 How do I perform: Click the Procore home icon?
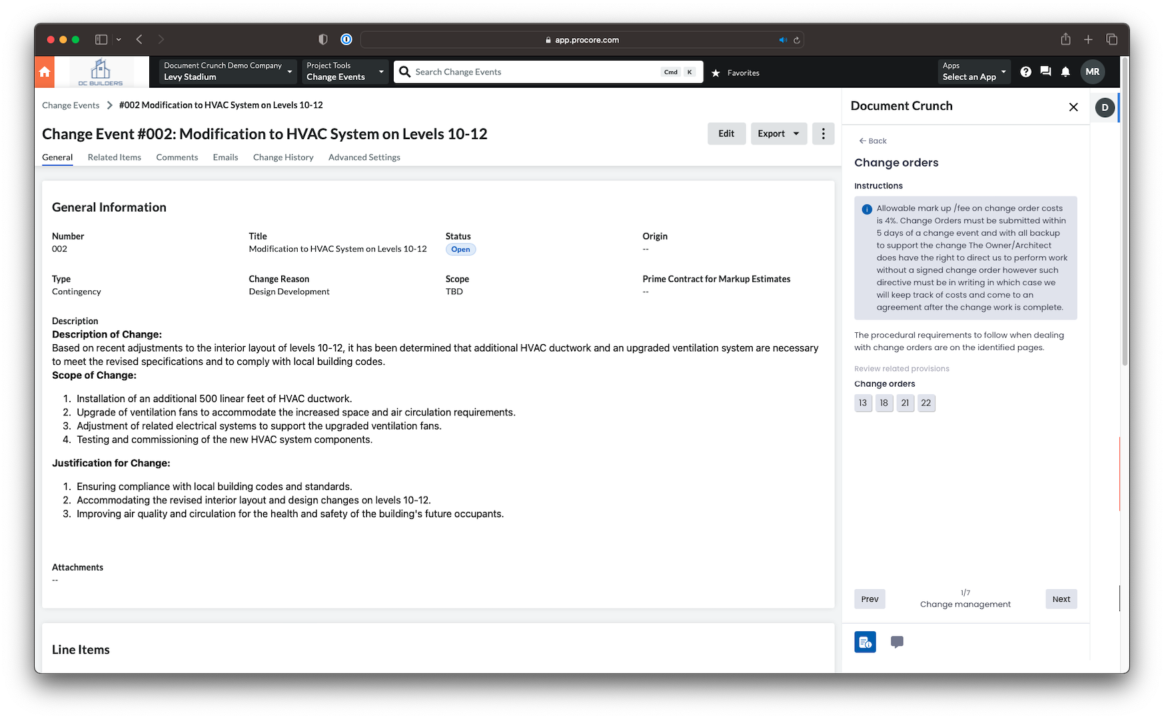tap(45, 72)
